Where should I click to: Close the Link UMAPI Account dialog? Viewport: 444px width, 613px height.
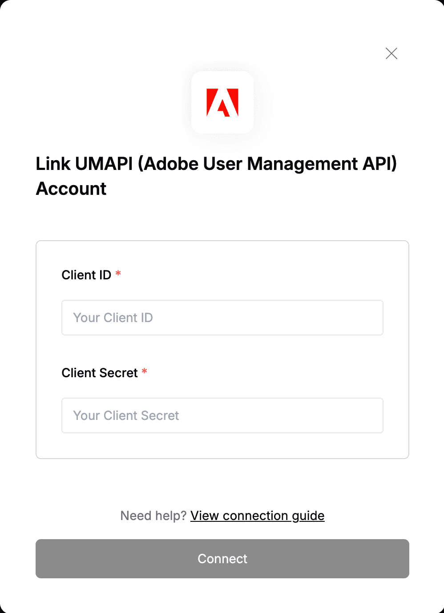click(392, 53)
